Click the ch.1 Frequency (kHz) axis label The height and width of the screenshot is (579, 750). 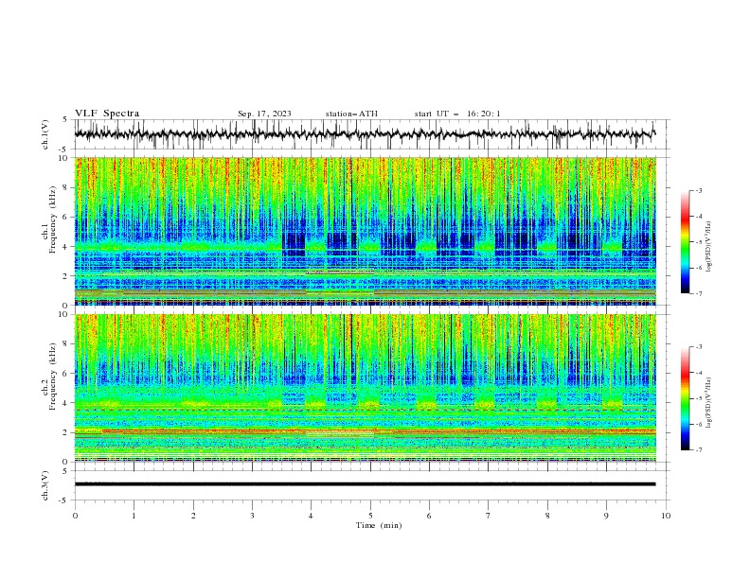[49, 218]
